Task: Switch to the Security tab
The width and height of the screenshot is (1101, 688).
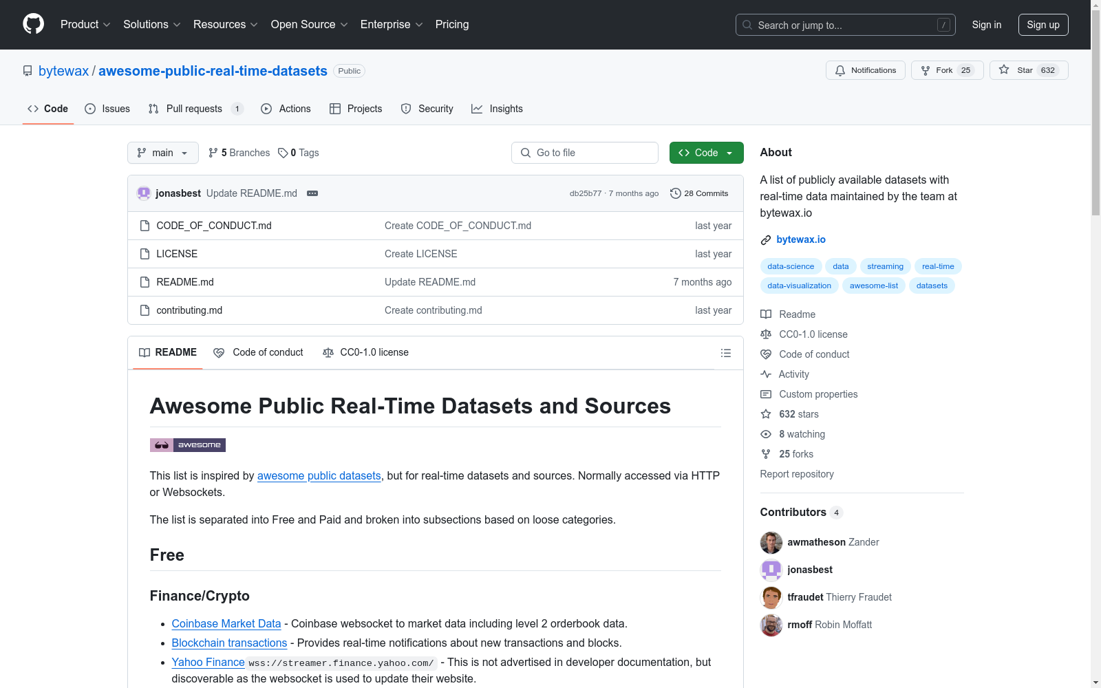Action: coord(427,109)
